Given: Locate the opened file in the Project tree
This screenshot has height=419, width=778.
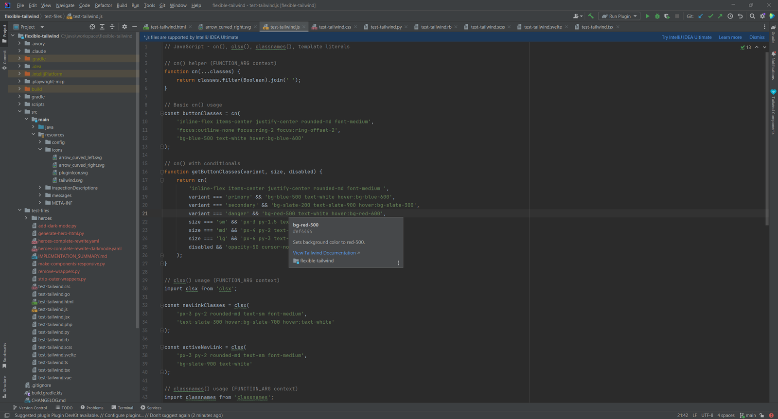Looking at the screenshot, I should click(92, 27).
